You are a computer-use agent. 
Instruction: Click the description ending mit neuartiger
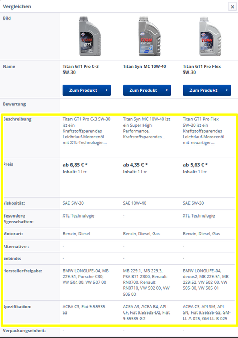[204, 131]
